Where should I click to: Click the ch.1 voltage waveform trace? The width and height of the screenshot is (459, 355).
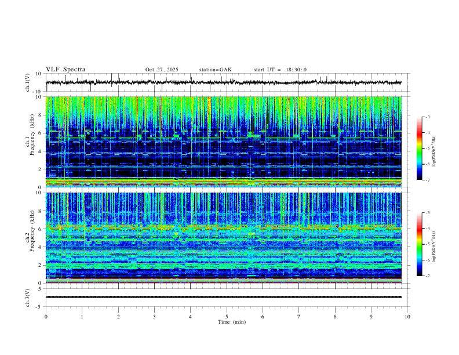tap(224, 82)
